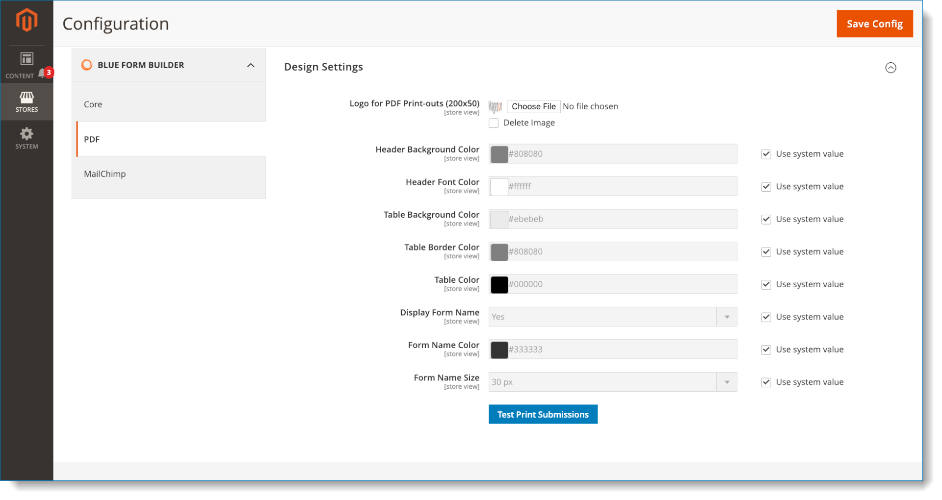Click the Design Settings heading
The width and height of the screenshot is (942, 500).
coord(323,67)
